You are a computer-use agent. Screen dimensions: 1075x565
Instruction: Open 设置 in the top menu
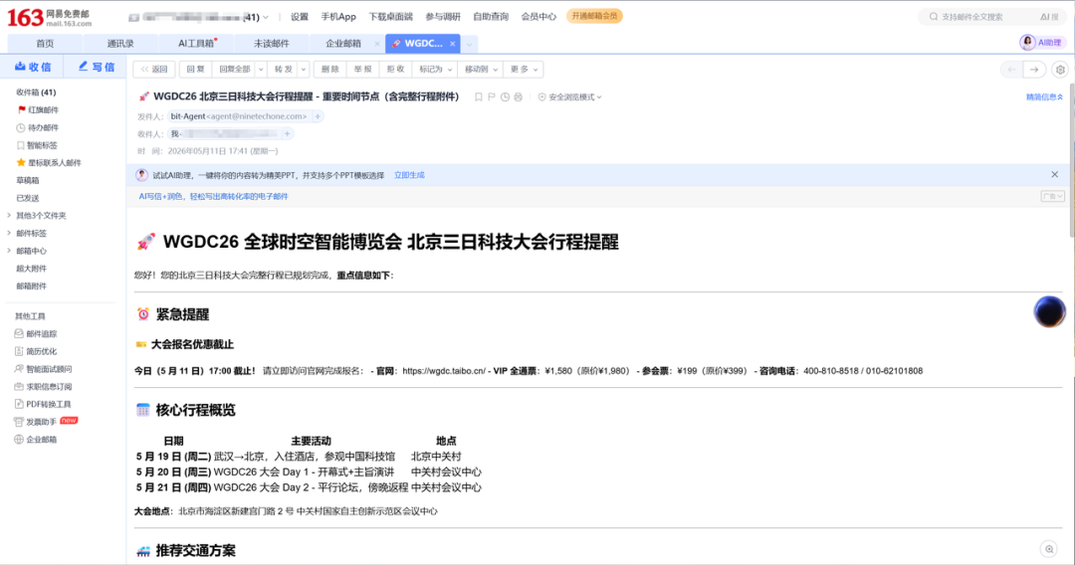pos(299,17)
